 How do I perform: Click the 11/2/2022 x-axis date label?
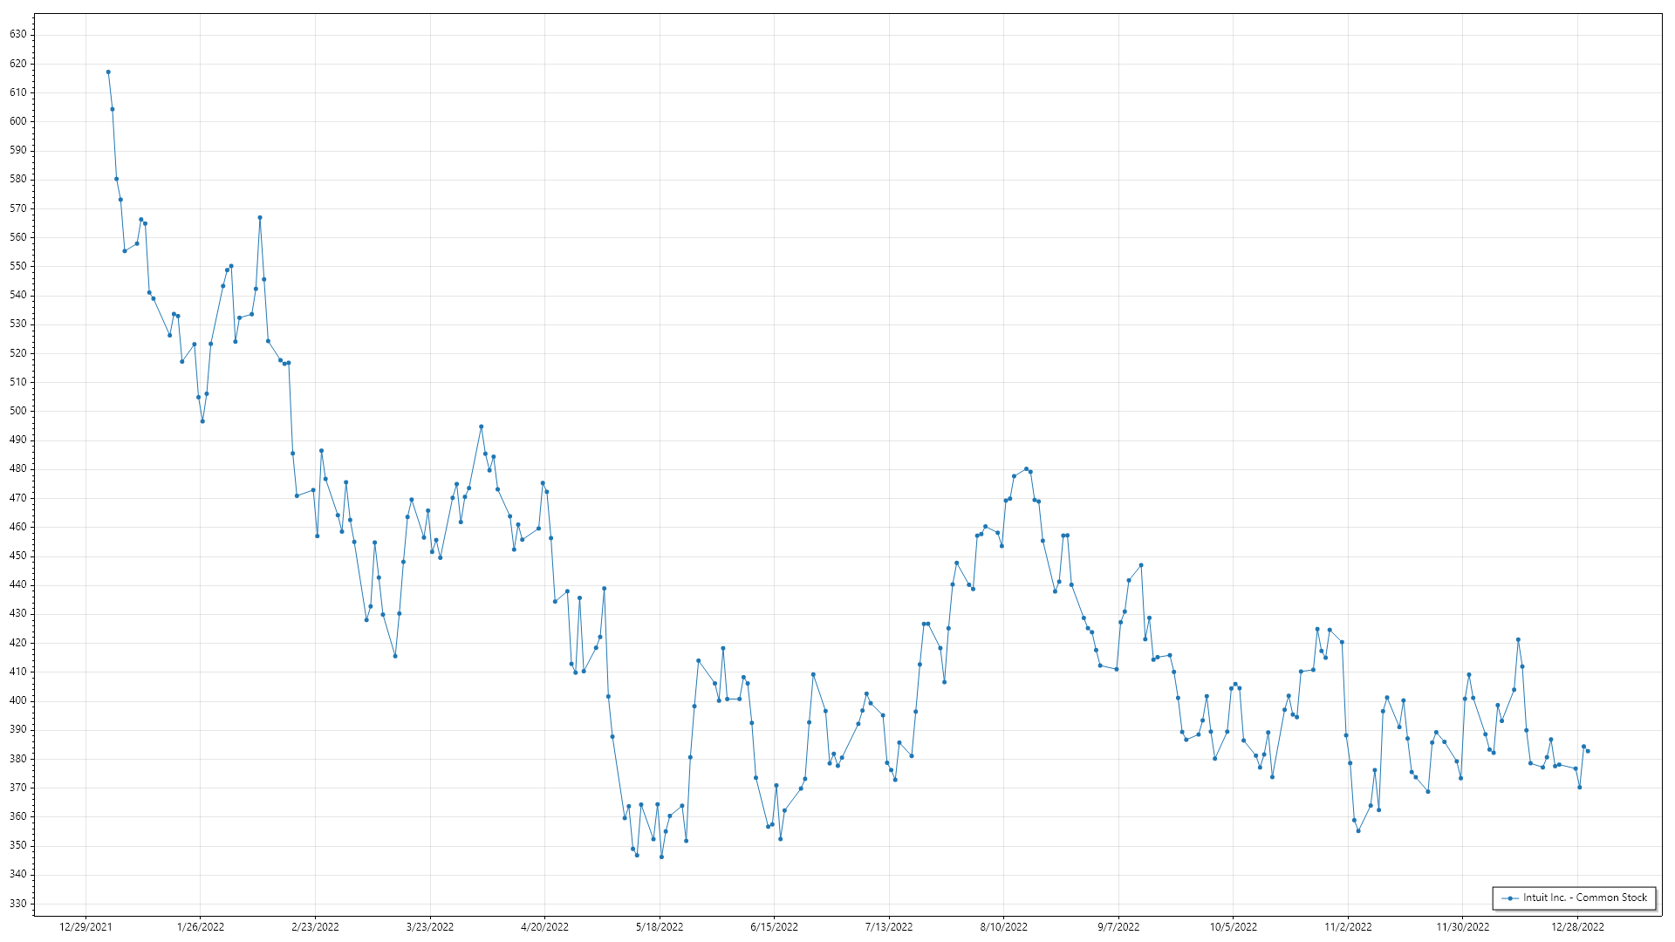click(1348, 927)
